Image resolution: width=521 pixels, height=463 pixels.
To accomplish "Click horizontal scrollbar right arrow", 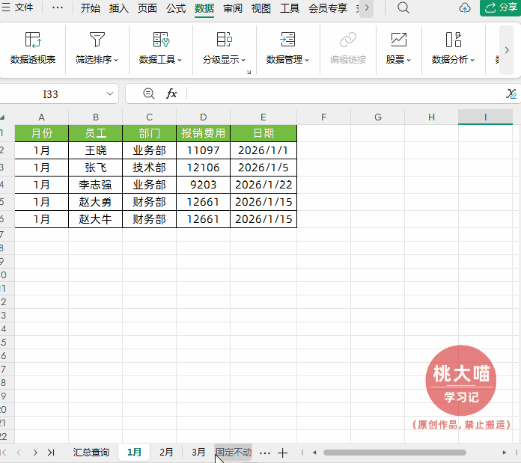I will coord(504,453).
